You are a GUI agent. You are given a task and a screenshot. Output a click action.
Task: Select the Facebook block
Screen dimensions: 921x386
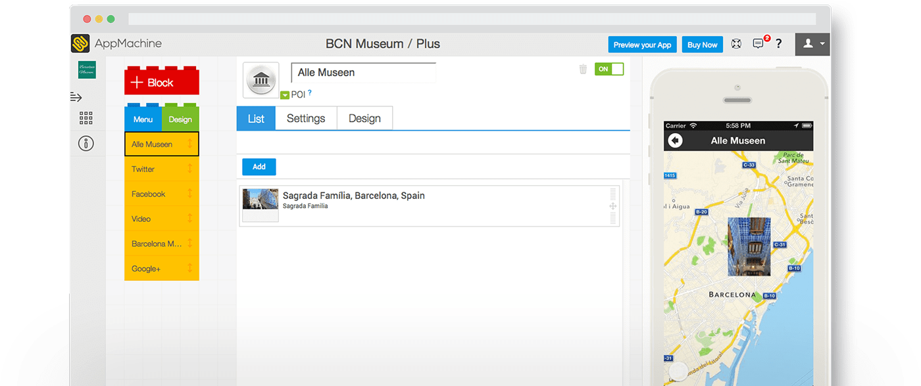click(162, 194)
